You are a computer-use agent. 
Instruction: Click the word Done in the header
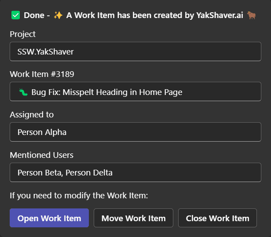point(34,15)
